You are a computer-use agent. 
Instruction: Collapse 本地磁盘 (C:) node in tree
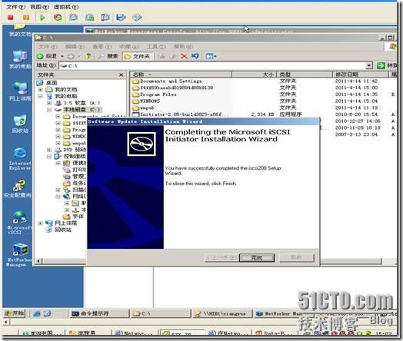(x=49, y=110)
